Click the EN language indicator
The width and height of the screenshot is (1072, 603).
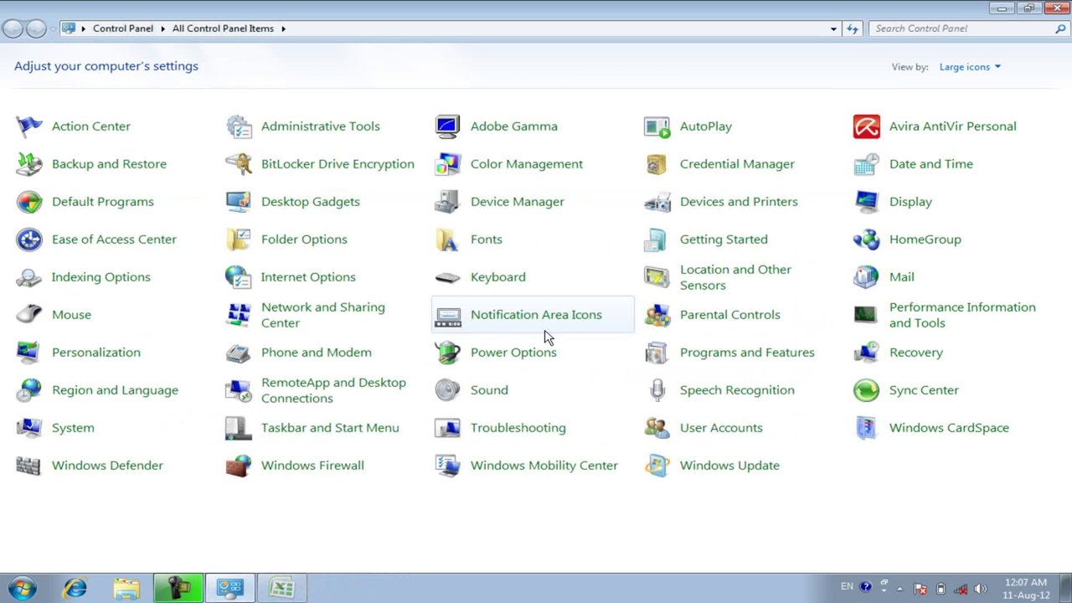pos(847,587)
